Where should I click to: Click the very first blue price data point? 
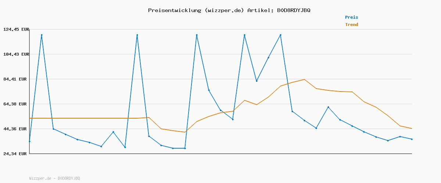coord(29,141)
